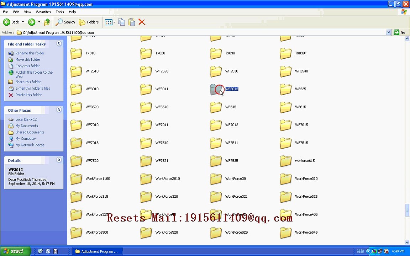Open the Windows start menu
Image resolution: width=410 pixels, height=256 pixels.
point(15,251)
